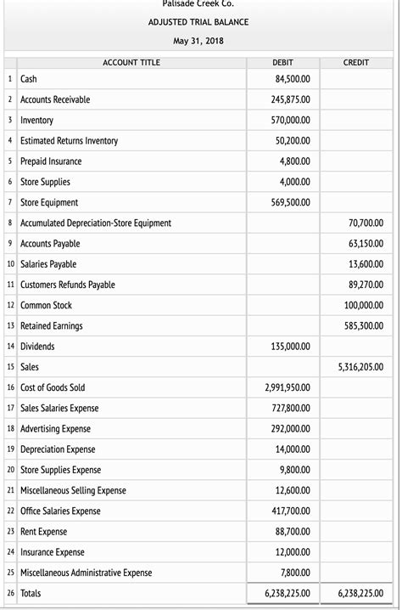Select the Inventory debit cell 570,000.00

[282, 120]
